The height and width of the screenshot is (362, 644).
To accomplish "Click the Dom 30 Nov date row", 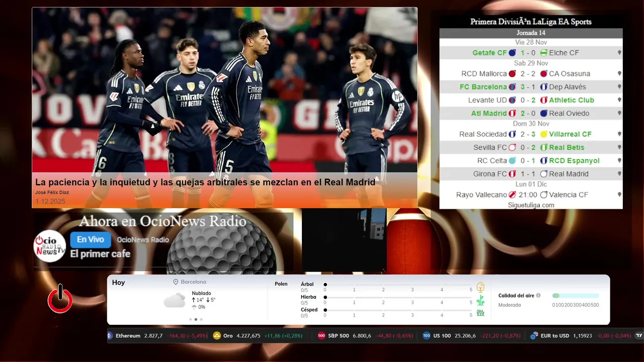I will pos(531,124).
